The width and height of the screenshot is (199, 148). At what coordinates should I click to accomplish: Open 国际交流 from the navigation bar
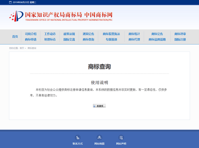(69, 39)
